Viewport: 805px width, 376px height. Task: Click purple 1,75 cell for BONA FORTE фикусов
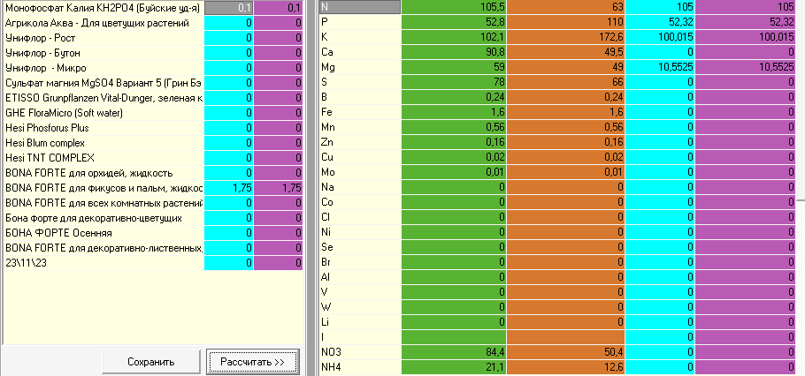coord(279,188)
